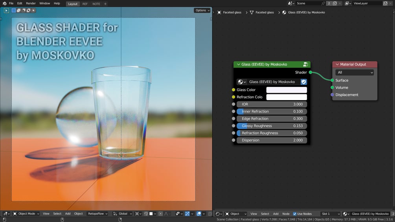This screenshot has width=395, height=222.
Task: Click the ViewLayer browse icon
Action: [x=348, y=3]
